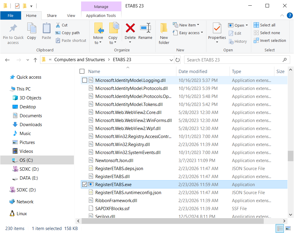Image resolution: width=294 pixels, height=233 pixels.
Task: Select DATA (E:) drive
Action: pos(29,178)
